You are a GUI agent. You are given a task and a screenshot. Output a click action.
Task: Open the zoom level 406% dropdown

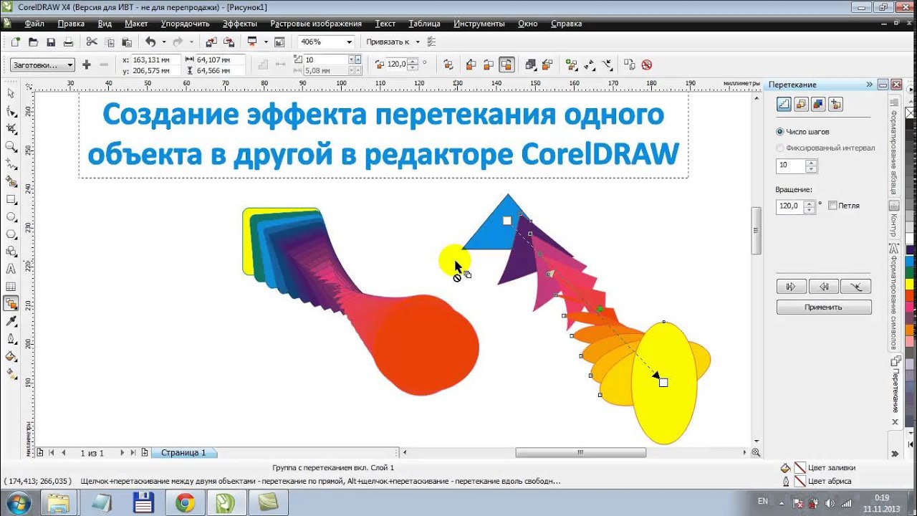350,42
